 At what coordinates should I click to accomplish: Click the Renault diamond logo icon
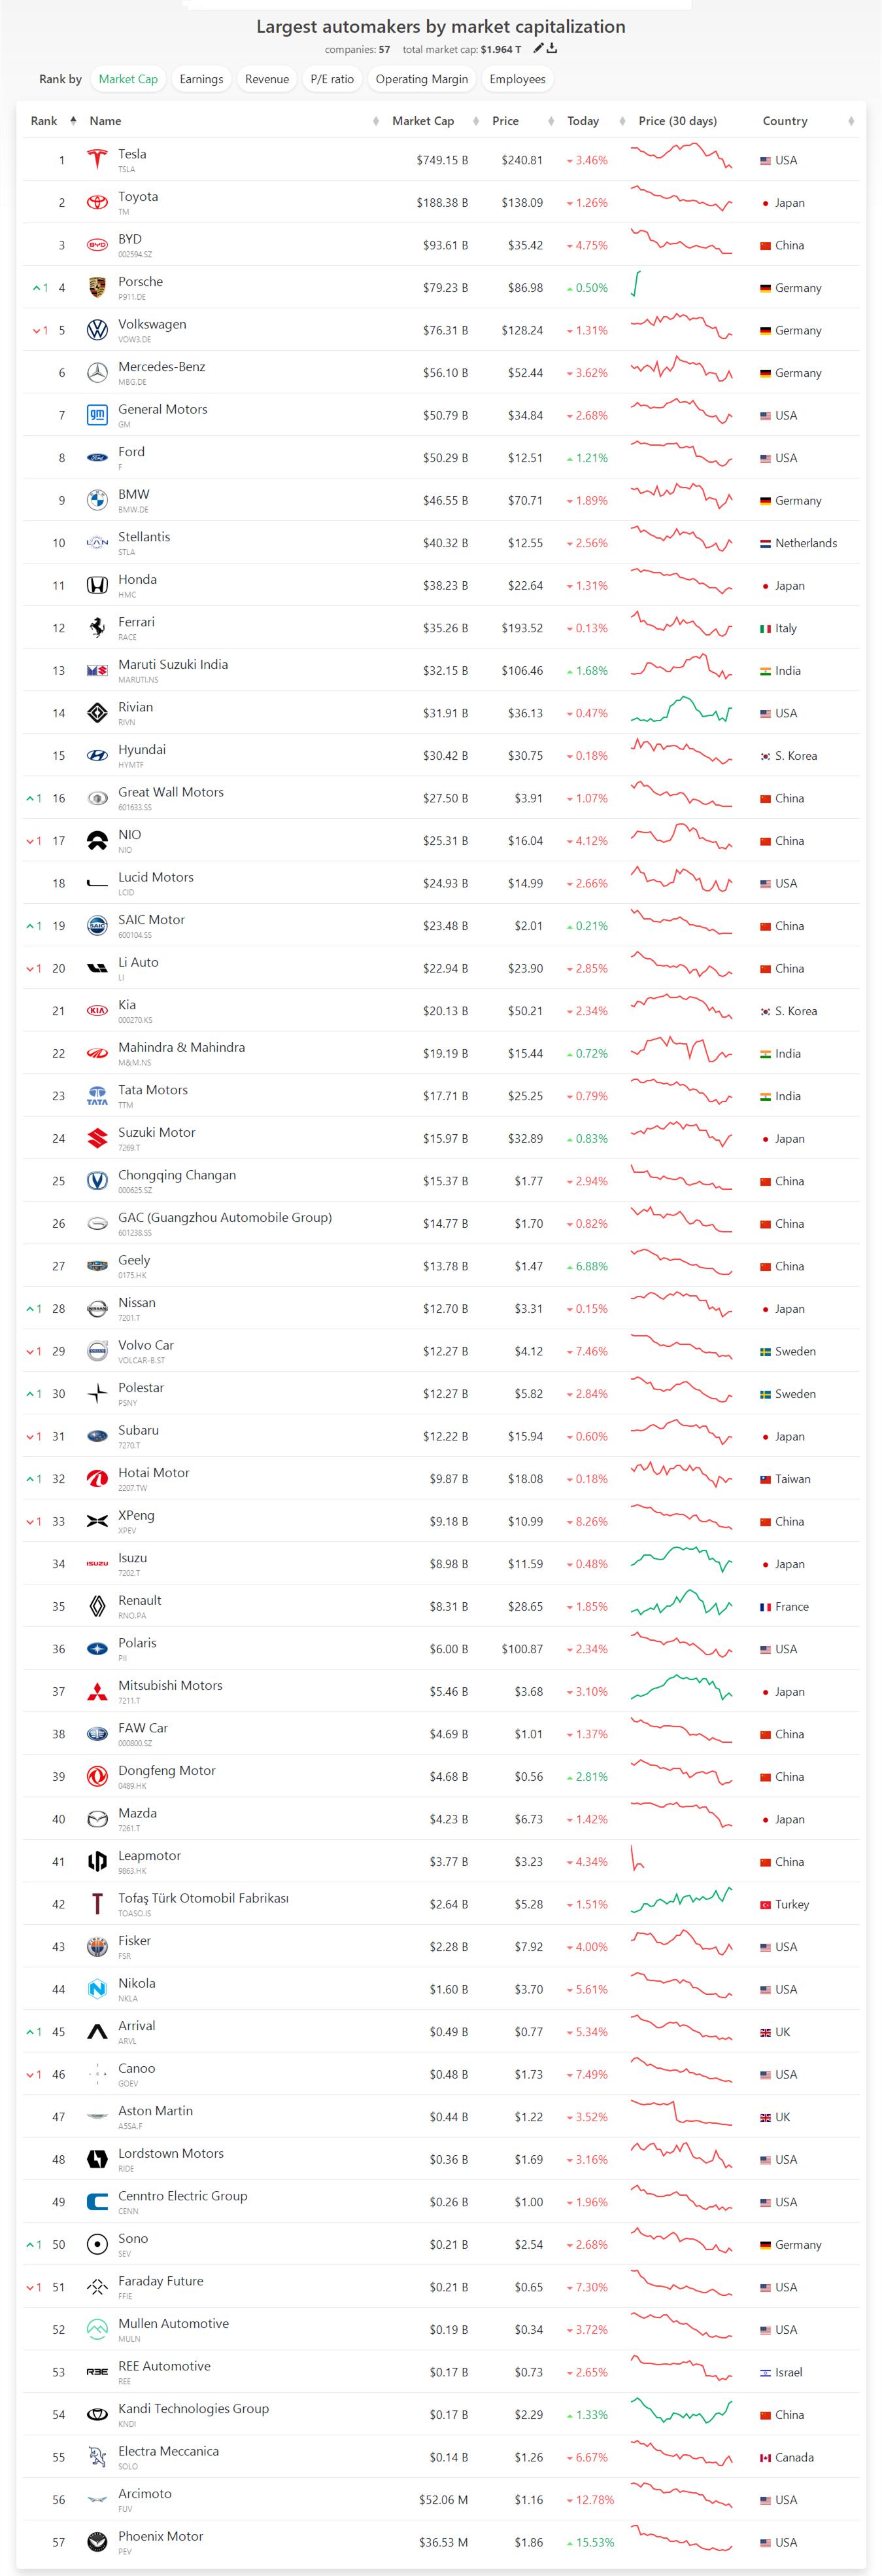[x=97, y=1606]
